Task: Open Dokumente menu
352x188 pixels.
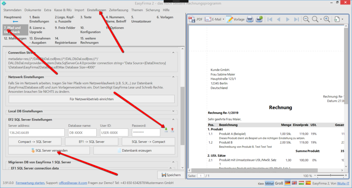Action: point(33,10)
